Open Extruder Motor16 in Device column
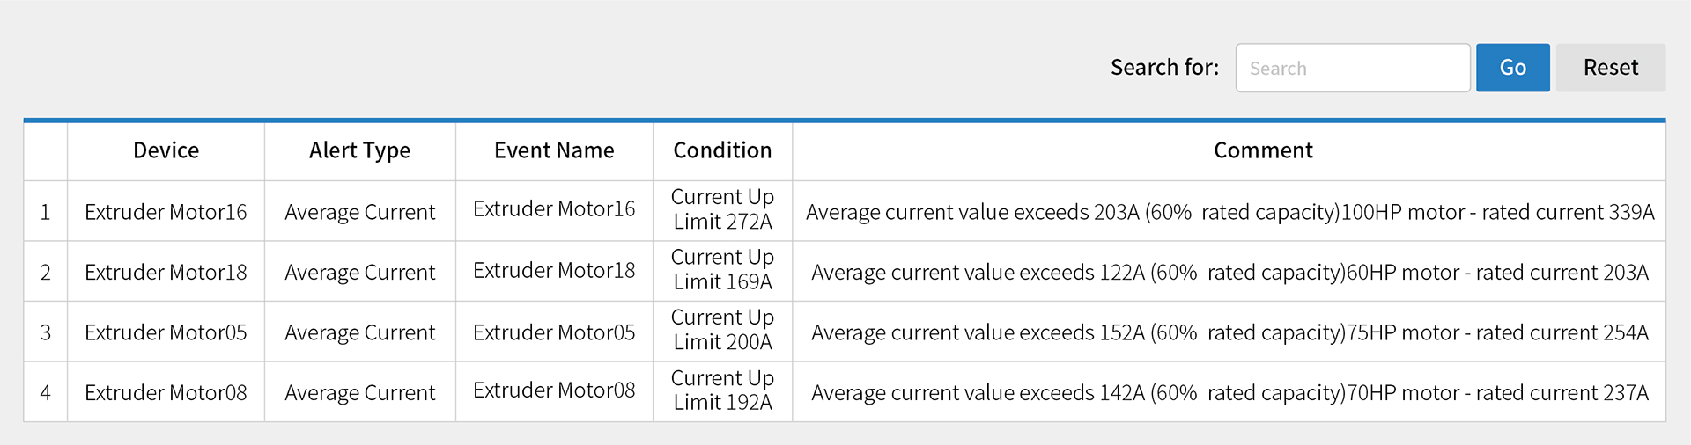Screen dimensions: 1691x445 [166, 212]
